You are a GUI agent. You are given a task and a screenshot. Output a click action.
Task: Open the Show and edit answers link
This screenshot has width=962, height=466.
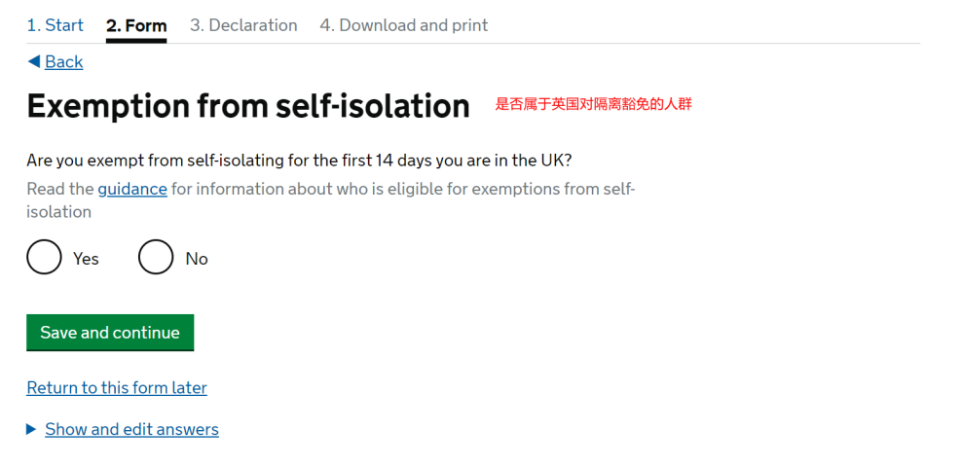point(131,429)
